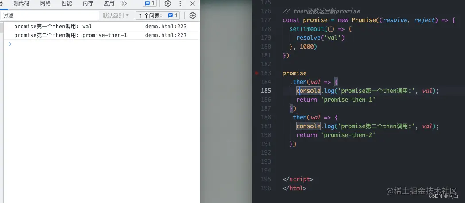Click the closing </html> tag
The width and height of the screenshot is (465, 203).
(x=294, y=188)
